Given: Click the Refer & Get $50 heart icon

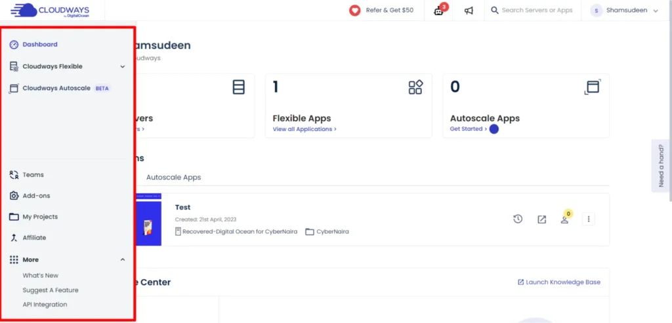Looking at the screenshot, I should tap(355, 10).
